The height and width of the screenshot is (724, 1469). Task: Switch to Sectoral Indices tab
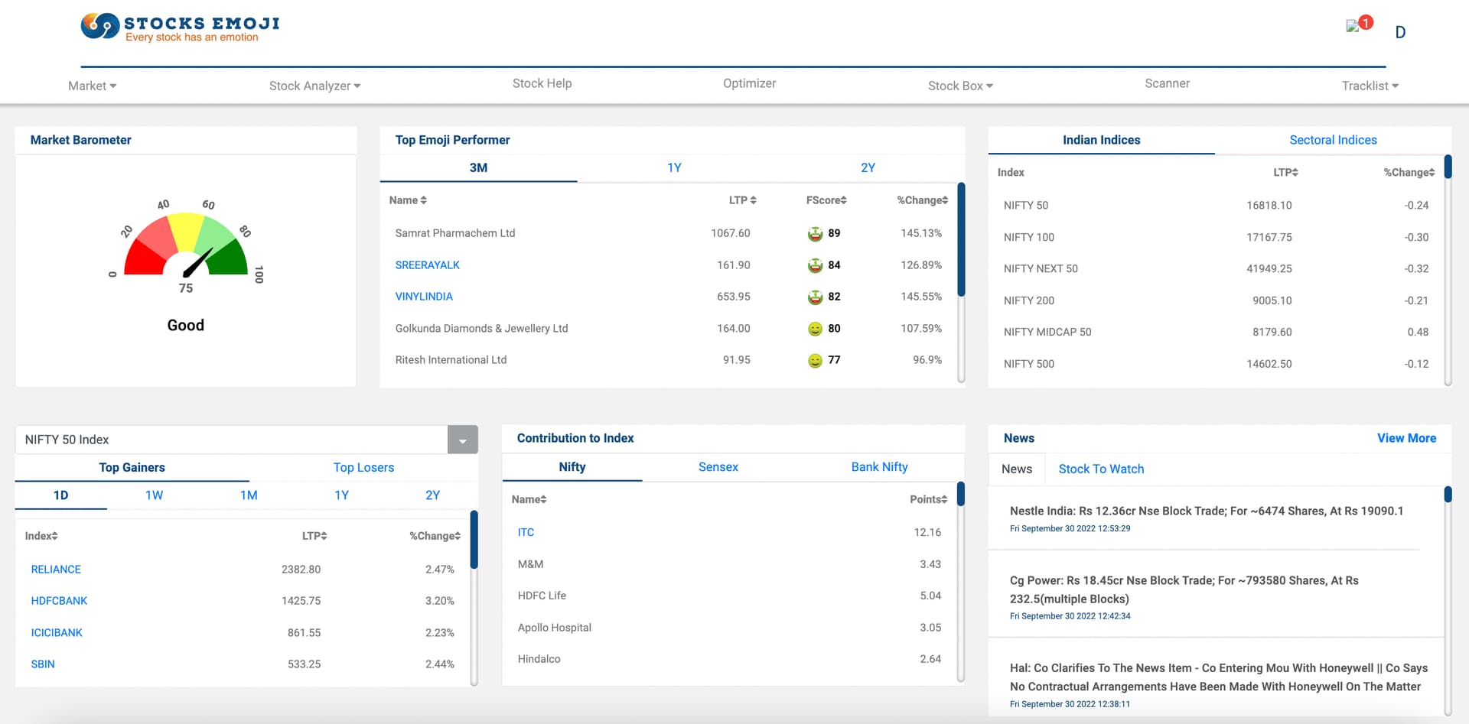pyautogui.click(x=1333, y=140)
